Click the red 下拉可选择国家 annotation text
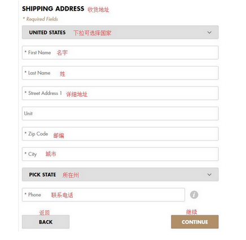The width and height of the screenshot is (246, 240). pyautogui.click(x=93, y=33)
